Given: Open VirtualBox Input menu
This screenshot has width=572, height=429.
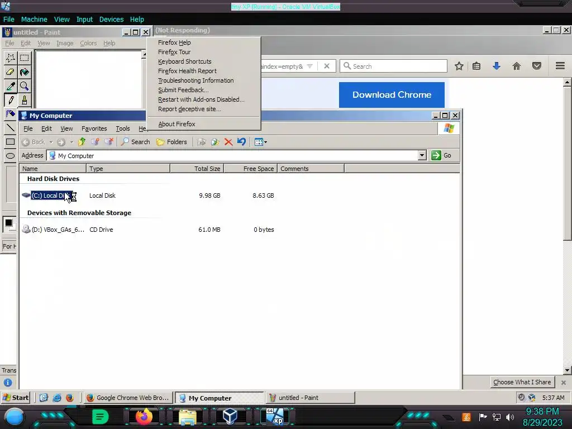Looking at the screenshot, I should [84, 20].
